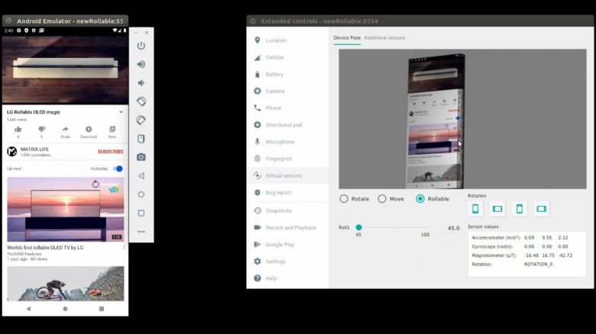Tap the Download icon below the video
The image size is (596, 334).
(x=89, y=131)
